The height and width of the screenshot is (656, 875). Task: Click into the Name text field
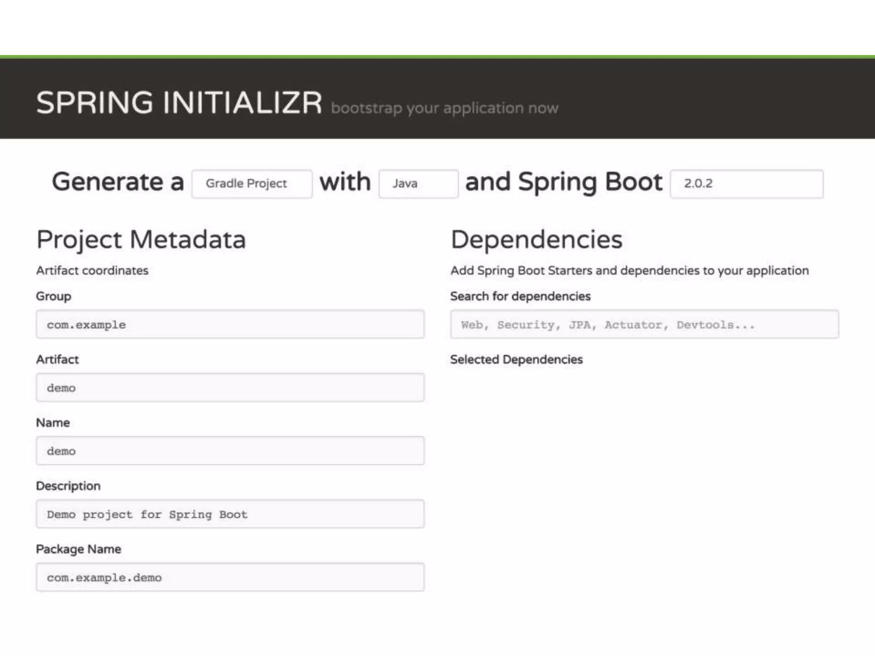coord(230,451)
